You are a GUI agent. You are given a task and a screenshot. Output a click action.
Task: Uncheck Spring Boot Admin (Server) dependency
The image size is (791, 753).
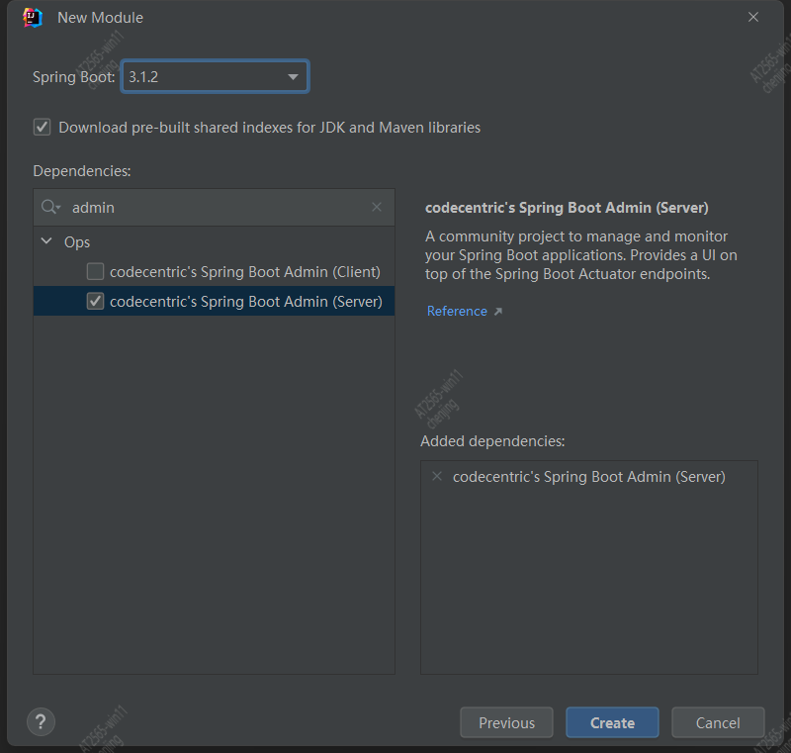[95, 302]
